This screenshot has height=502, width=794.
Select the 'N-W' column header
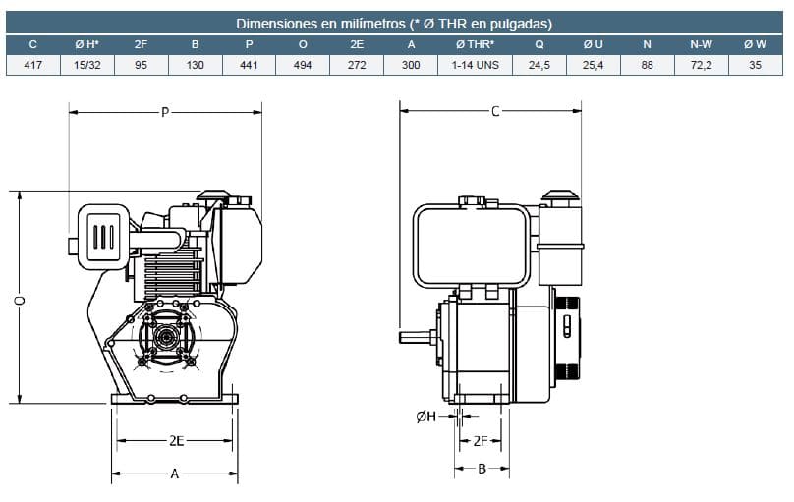click(x=702, y=44)
